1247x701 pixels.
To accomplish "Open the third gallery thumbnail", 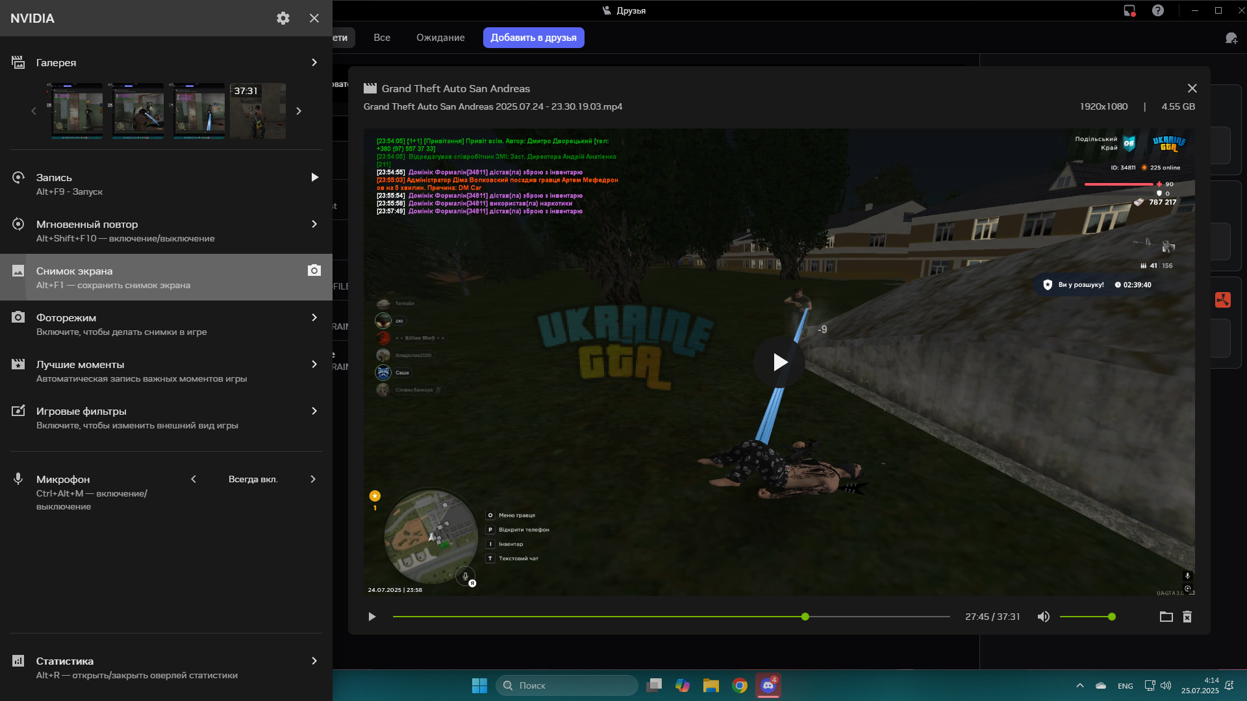I will [x=199, y=111].
